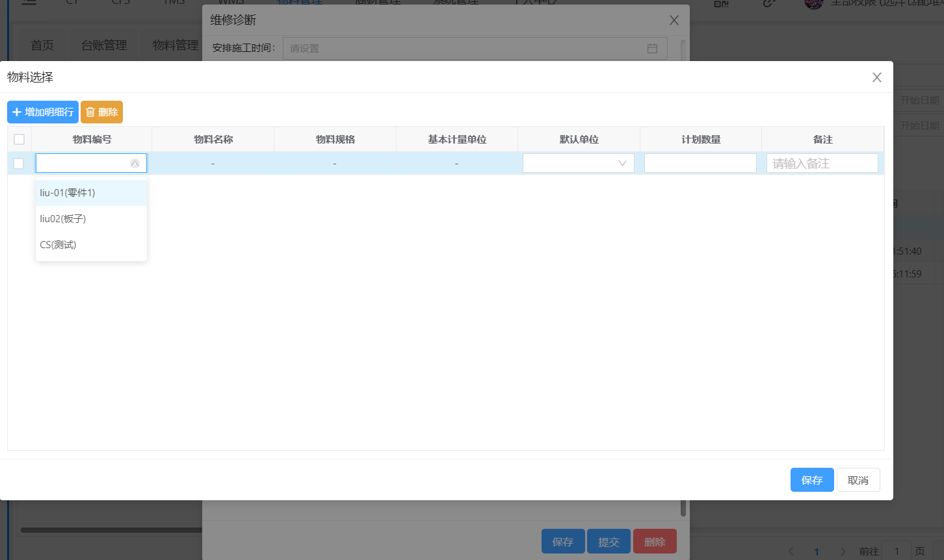The height and width of the screenshot is (560, 944).
Task: Click the trash icon on 删除 button
Action: [90, 112]
